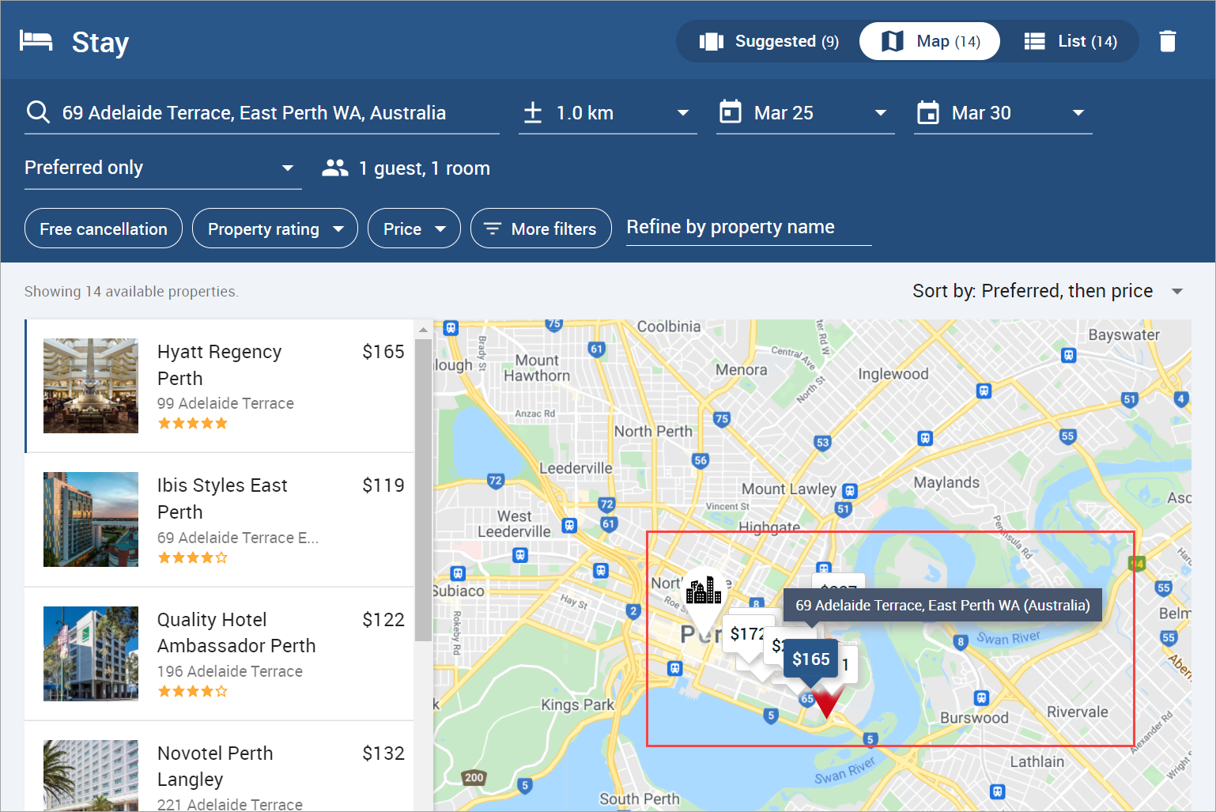Click the Ibis Styles East Perth thumbnail

(91, 519)
